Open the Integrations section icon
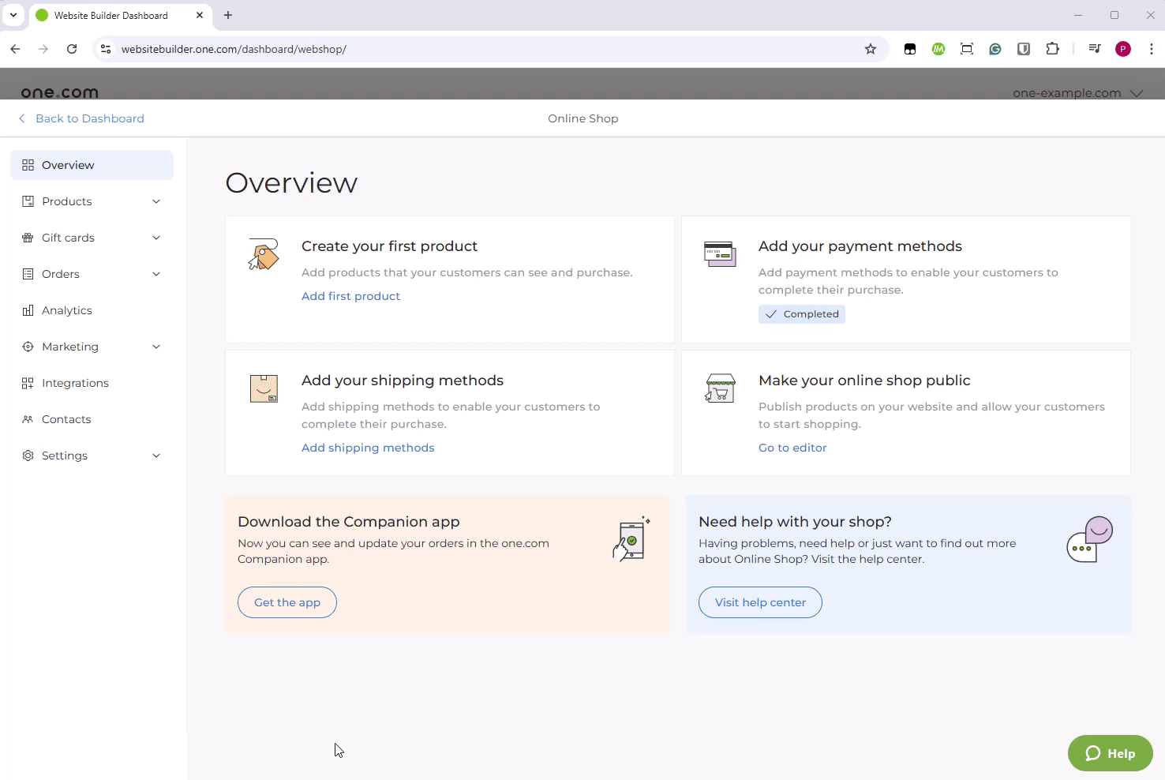Image resolution: width=1165 pixels, height=780 pixels. coord(28,383)
